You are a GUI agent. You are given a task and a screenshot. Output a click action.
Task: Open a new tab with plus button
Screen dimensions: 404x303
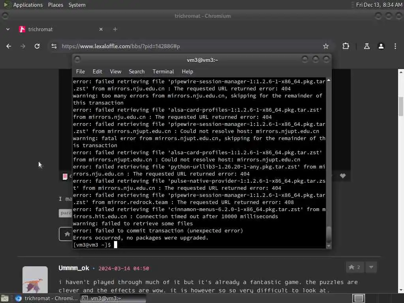(115, 29)
